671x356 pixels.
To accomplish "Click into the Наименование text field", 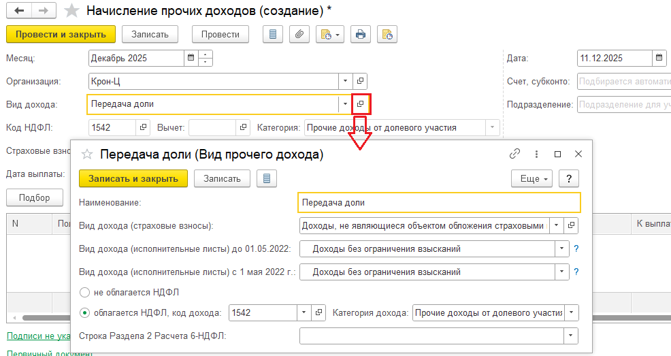I will click(439, 203).
